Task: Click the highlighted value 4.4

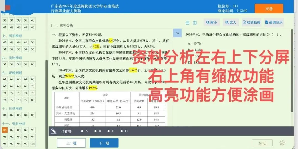Action: click(111, 41)
